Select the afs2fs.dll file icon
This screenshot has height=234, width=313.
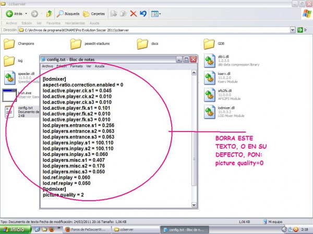(x=210, y=95)
